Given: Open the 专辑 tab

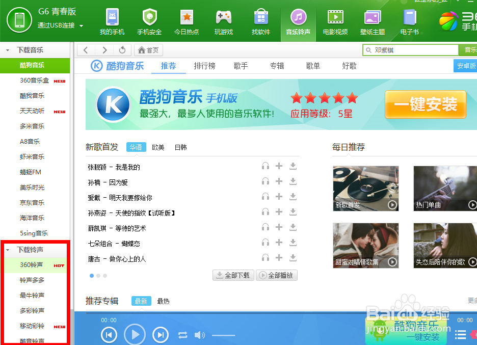Looking at the screenshot, I should point(277,66).
